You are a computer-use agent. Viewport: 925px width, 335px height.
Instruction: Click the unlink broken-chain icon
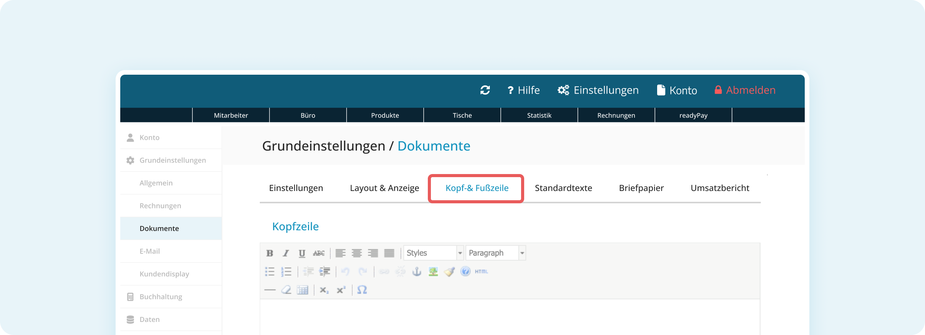[400, 271]
